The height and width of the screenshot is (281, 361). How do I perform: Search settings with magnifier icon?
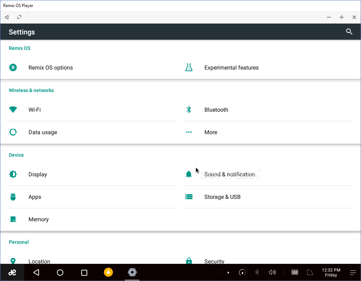(x=349, y=32)
